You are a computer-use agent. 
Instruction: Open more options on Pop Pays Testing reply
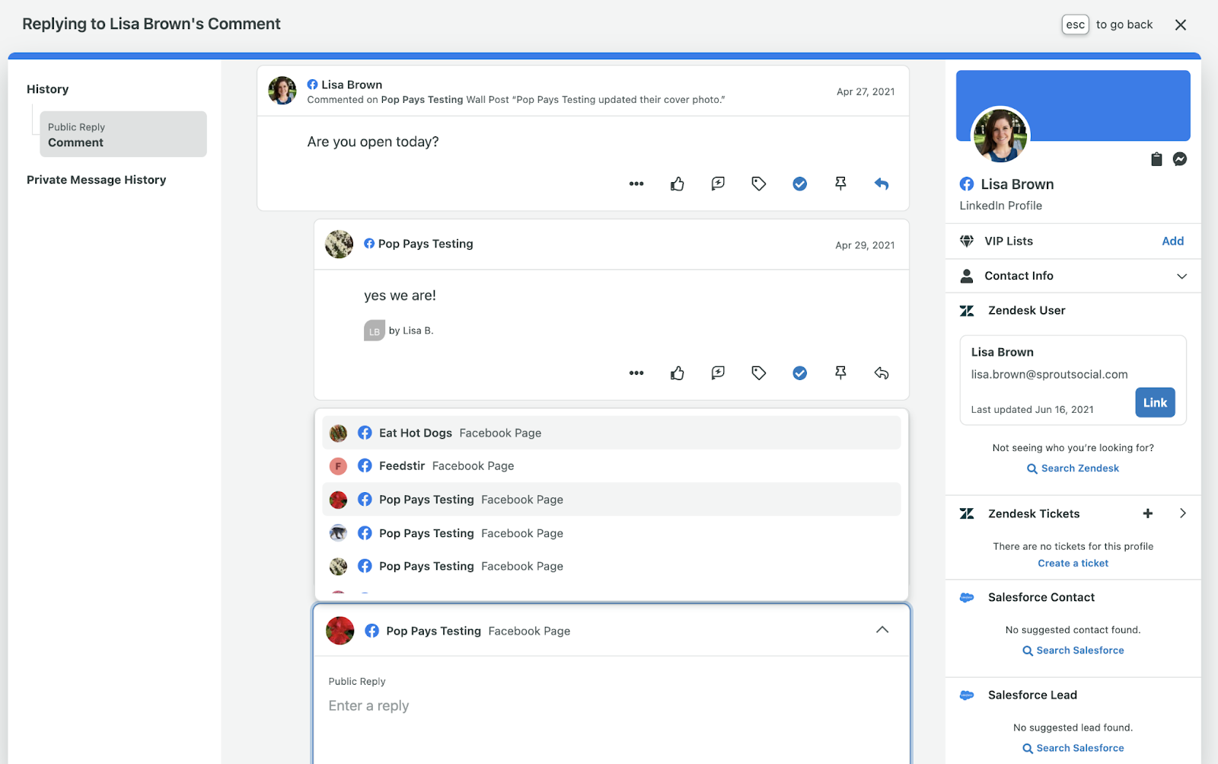pyautogui.click(x=636, y=373)
